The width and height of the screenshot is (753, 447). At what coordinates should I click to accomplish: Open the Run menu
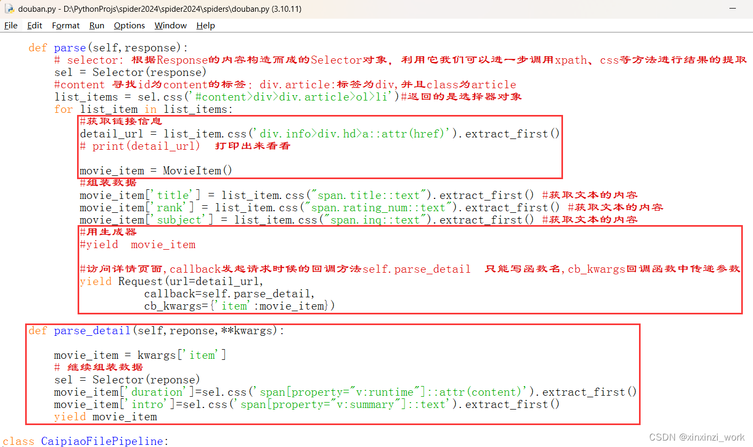coord(97,26)
